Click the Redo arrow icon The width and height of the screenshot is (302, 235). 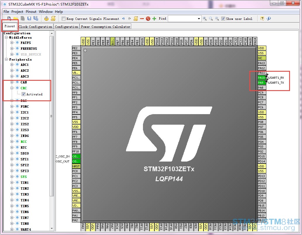pos(130,19)
